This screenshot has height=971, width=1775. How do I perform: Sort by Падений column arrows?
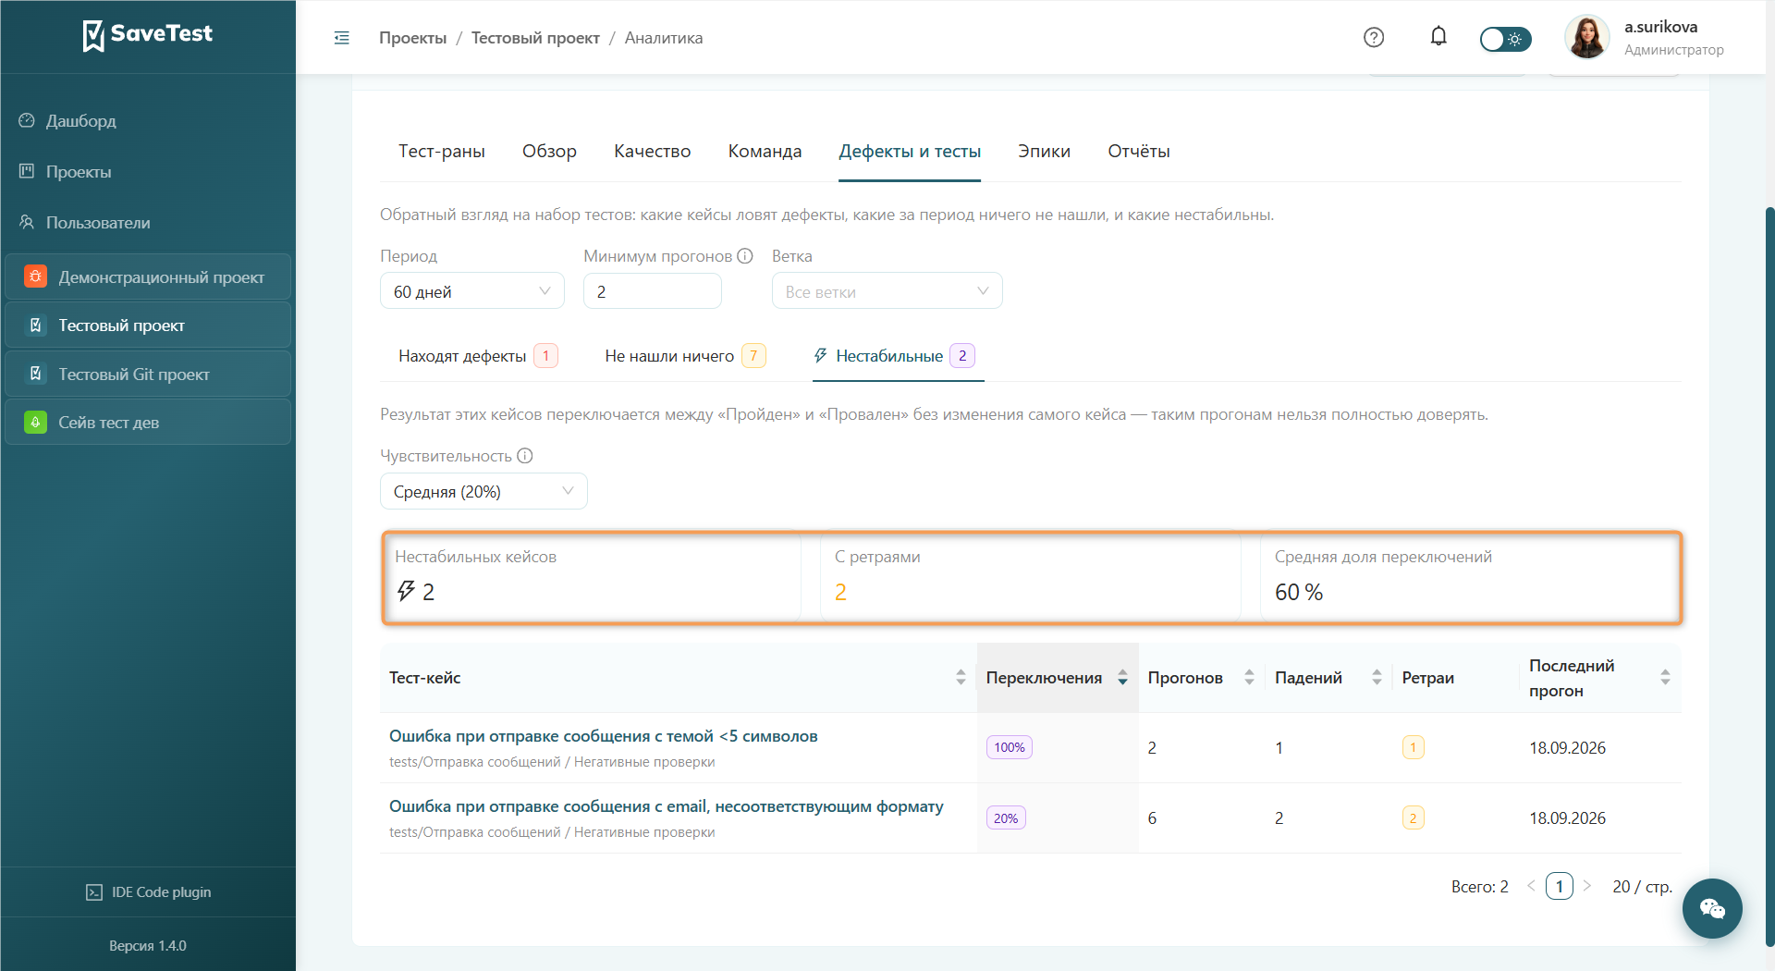coord(1377,678)
